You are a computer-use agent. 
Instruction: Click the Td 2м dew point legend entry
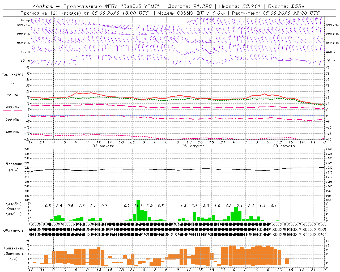click(12, 95)
